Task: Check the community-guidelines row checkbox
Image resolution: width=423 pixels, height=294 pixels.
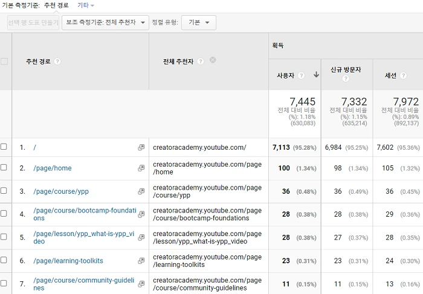Action: pos(4,283)
